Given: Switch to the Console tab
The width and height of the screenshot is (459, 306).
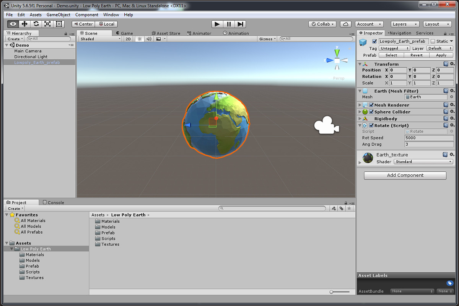Looking at the screenshot, I should click(53, 202).
